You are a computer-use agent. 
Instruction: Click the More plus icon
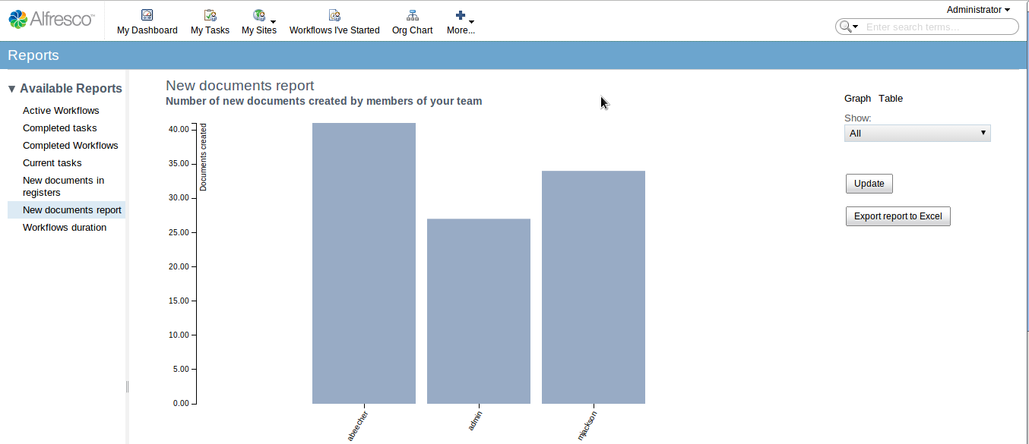[460, 15]
